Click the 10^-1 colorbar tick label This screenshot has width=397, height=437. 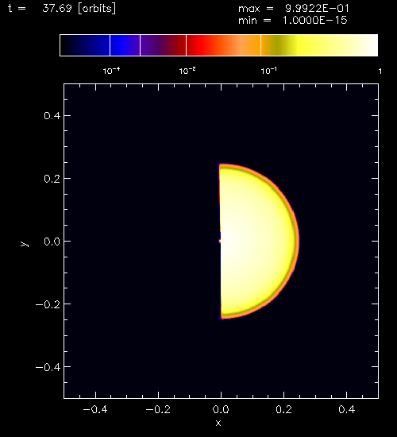(269, 71)
